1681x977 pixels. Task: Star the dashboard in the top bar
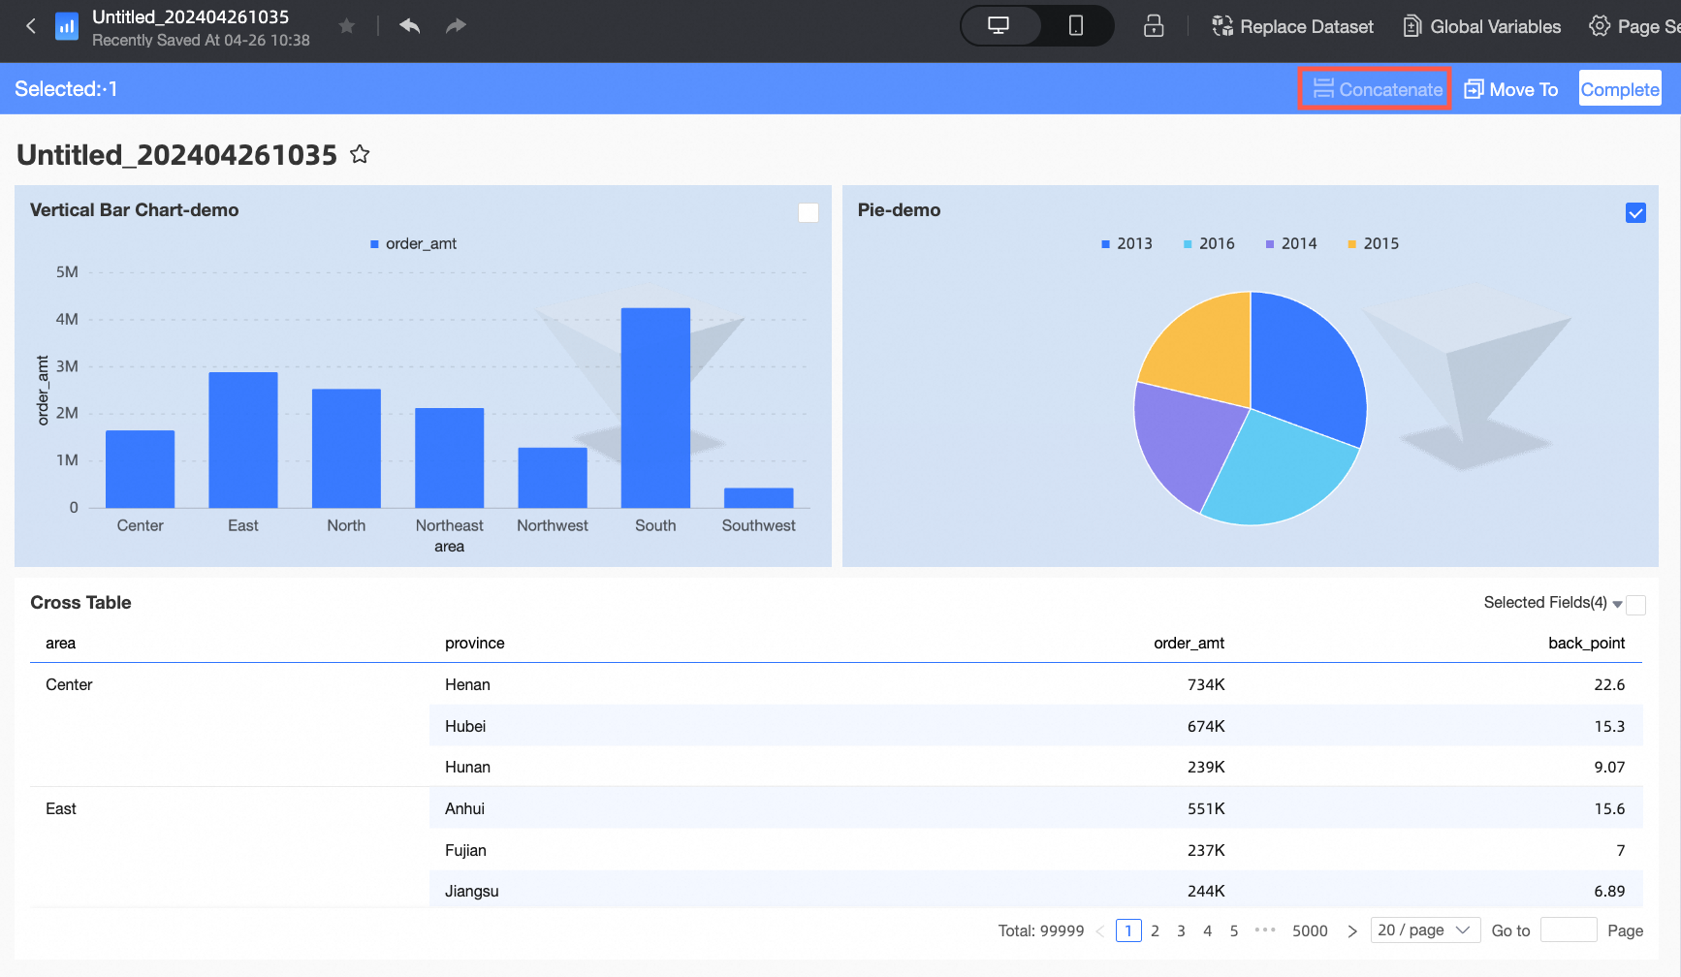pyautogui.click(x=346, y=26)
